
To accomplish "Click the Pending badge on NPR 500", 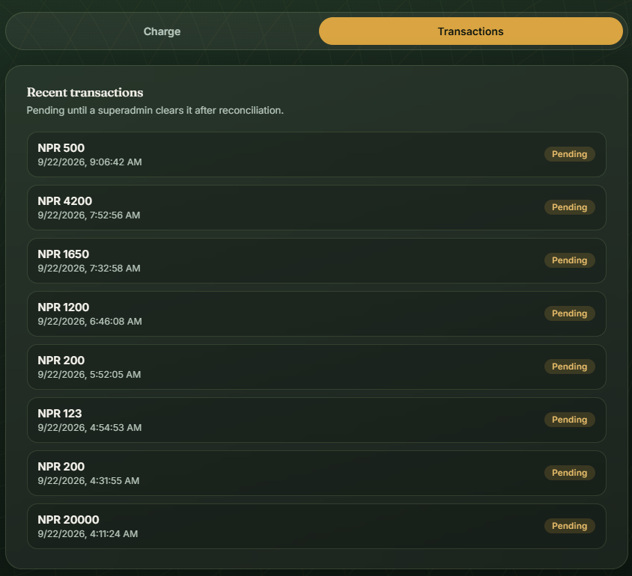I will click(569, 154).
